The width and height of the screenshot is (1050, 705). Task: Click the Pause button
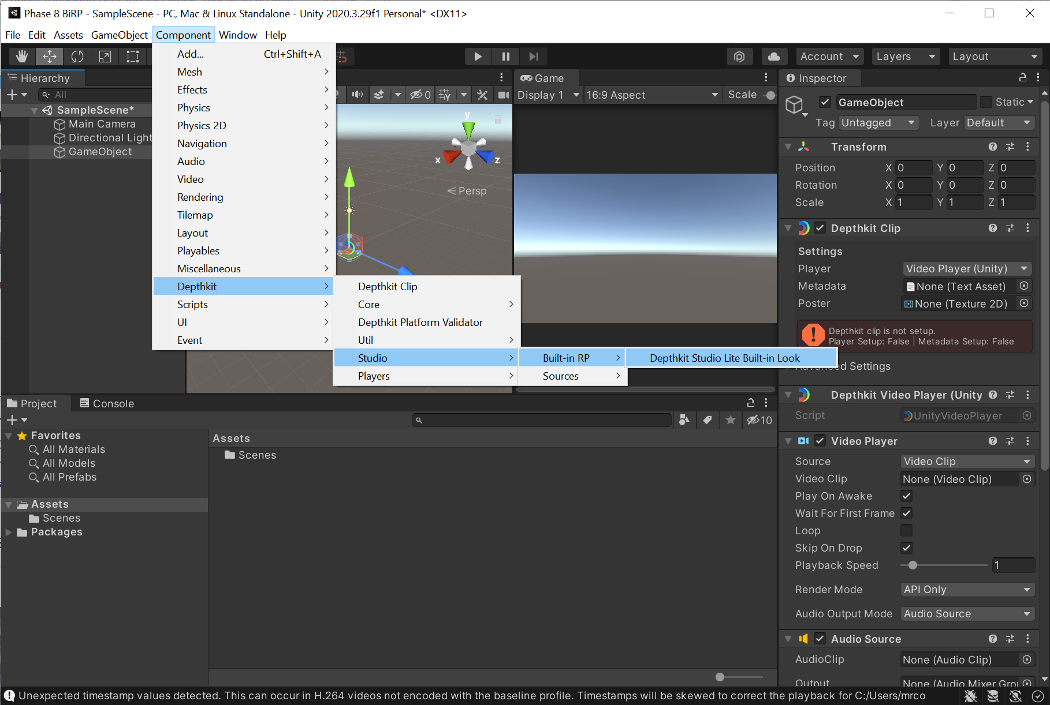pyautogui.click(x=506, y=56)
